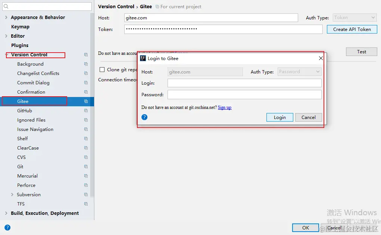
Task: Select Plugins in settings tree
Action: point(20,46)
